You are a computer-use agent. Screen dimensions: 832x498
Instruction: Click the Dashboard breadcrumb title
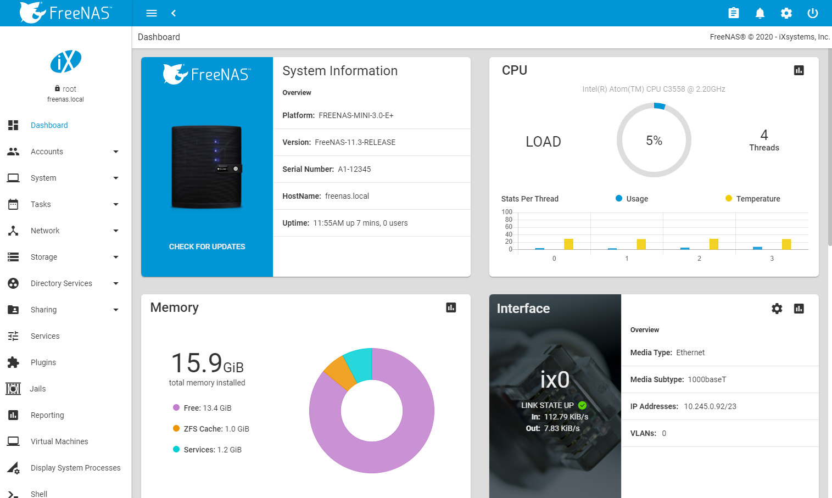click(159, 37)
